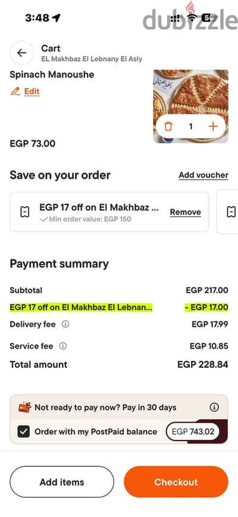Tap the PostPaid card icon
238x517 pixels.
24,408
